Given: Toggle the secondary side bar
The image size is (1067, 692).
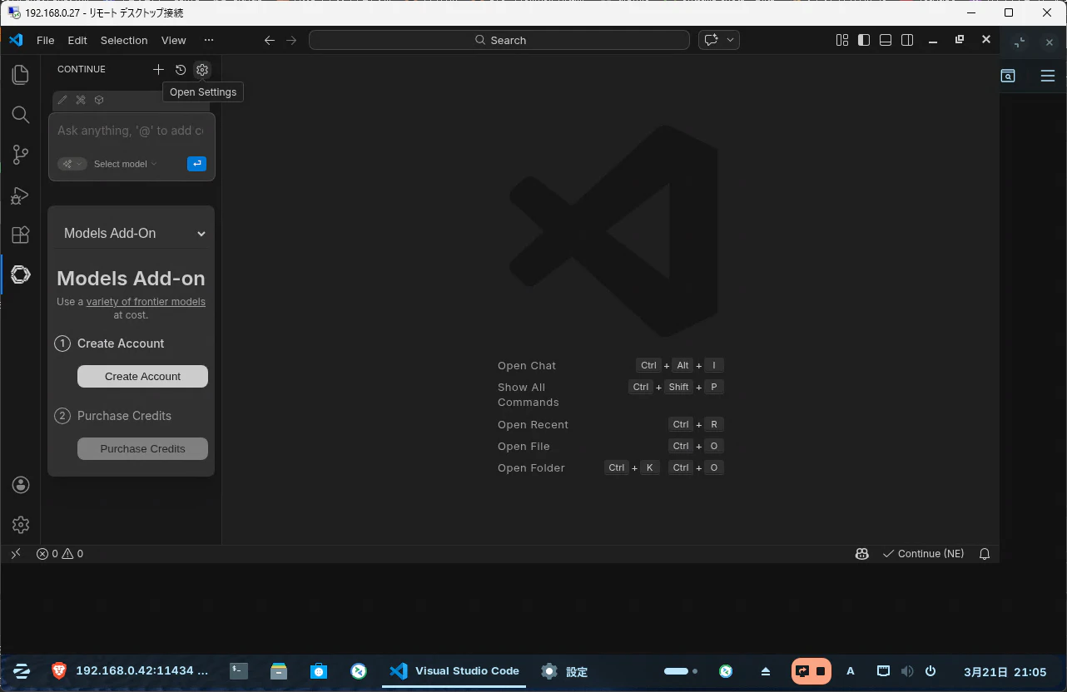Looking at the screenshot, I should pyautogui.click(x=907, y=40).
